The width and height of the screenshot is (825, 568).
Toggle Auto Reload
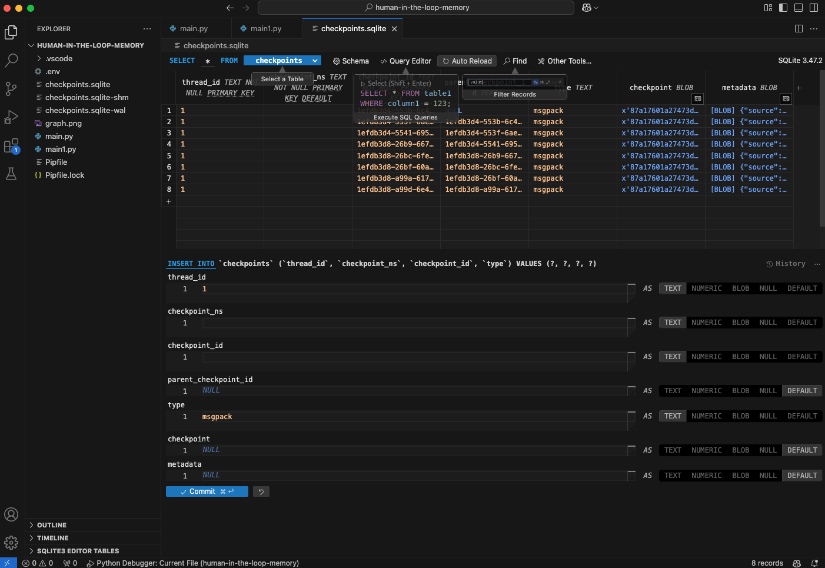(x=467, y=61)
